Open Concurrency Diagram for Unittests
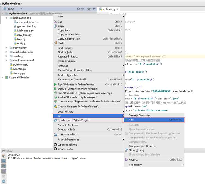 [x=89, y=101]
